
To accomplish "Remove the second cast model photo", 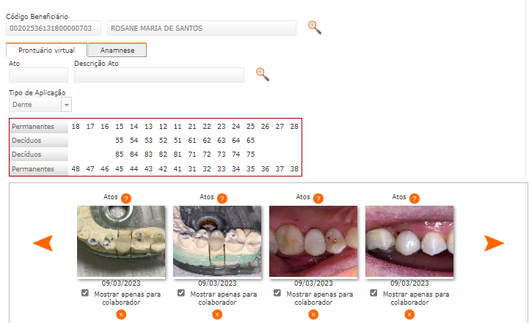I will point(217,315).
